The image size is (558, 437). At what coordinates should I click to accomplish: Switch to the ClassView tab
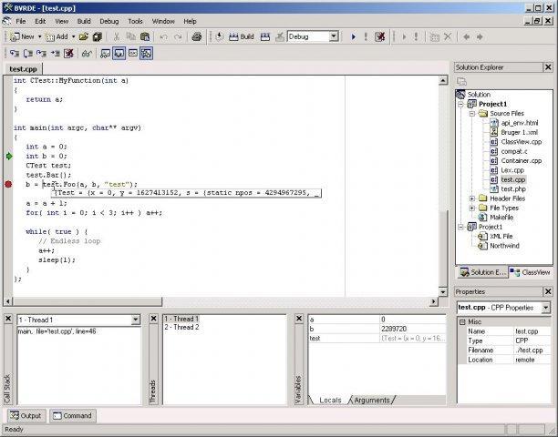[x=530, y=272]
